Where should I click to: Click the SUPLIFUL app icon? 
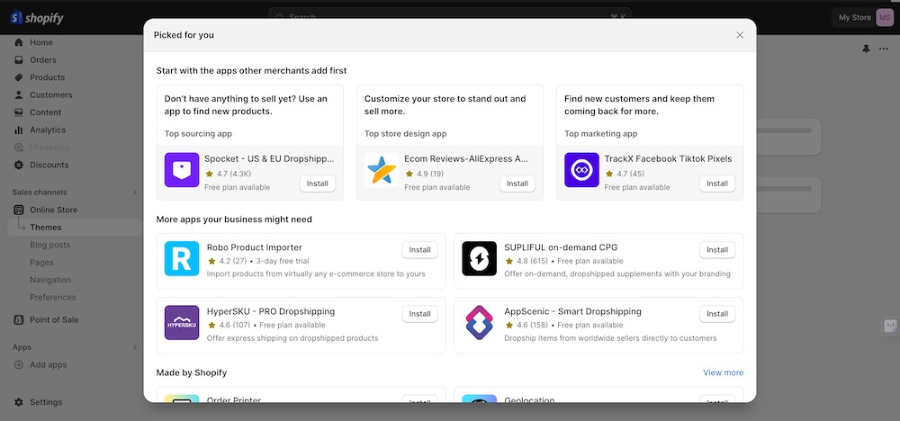(479, 259)
